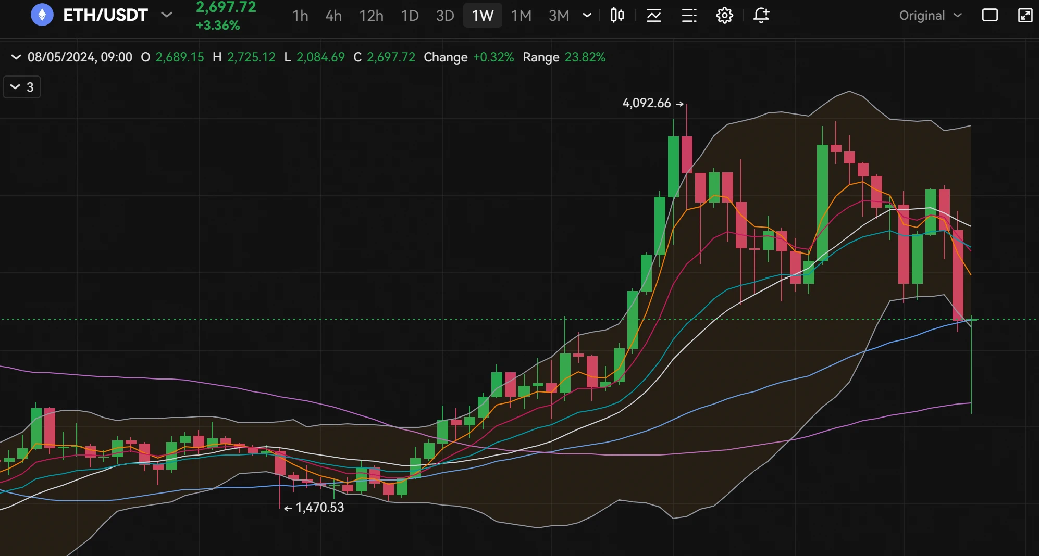Select the 4h timeframe

333,16
